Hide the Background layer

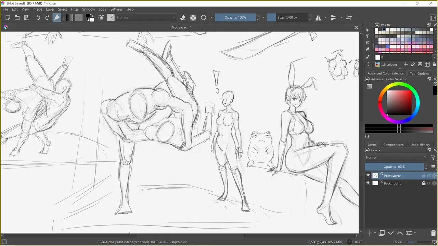tap(368, 183)
